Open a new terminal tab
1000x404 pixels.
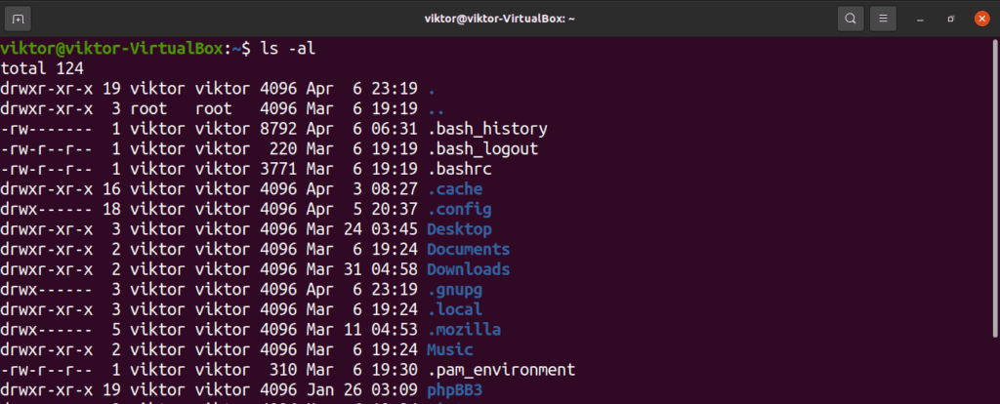pos(18,19)
